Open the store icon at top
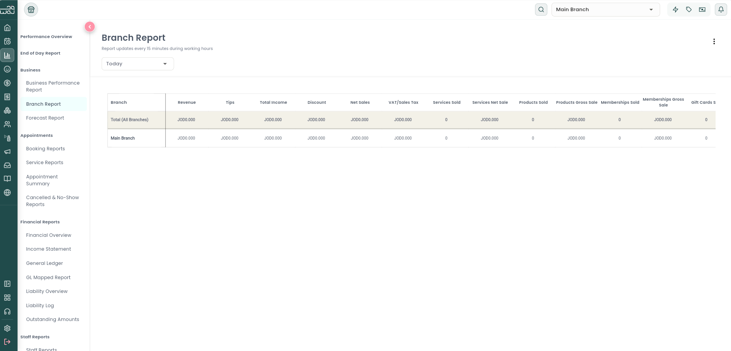 pos(31,10)
